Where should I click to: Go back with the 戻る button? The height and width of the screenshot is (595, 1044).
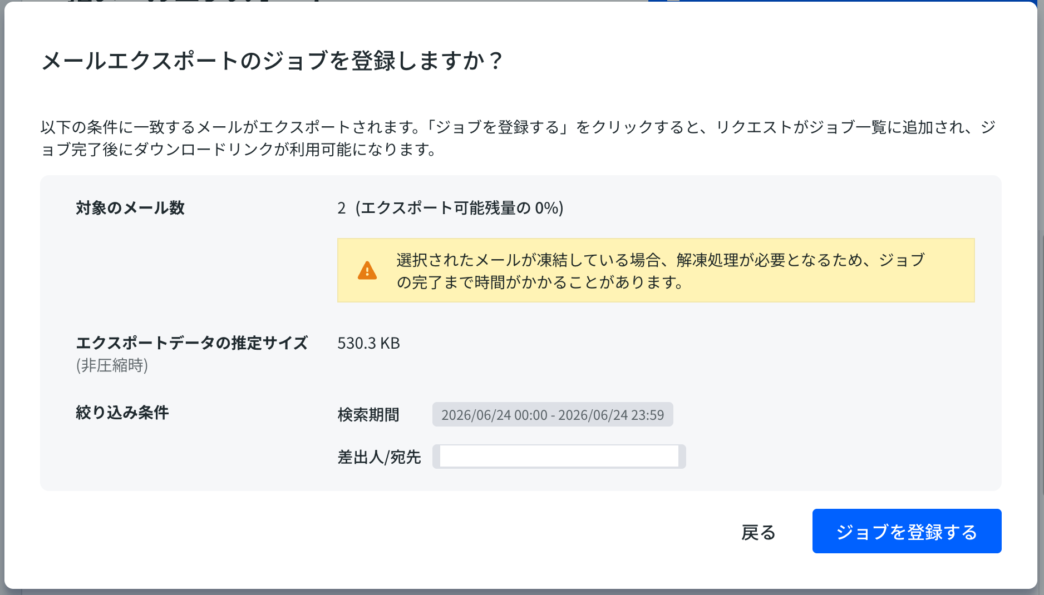(759, 532)
